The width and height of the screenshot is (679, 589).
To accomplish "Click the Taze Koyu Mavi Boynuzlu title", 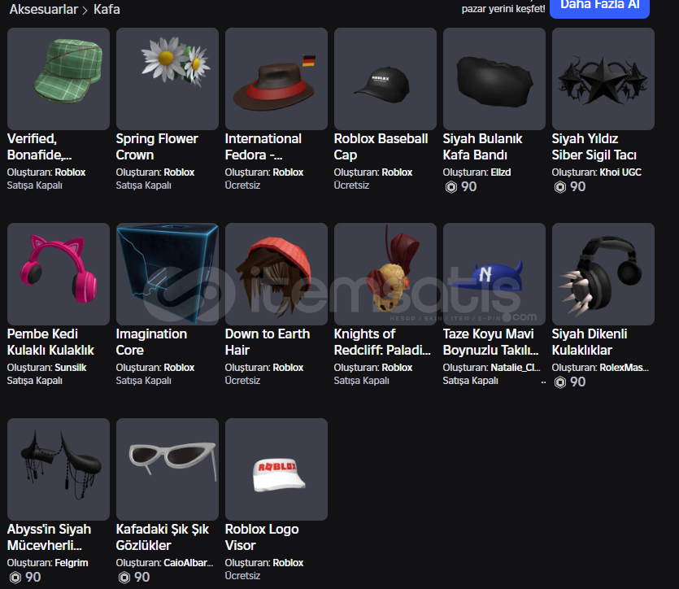I will 490,342.
